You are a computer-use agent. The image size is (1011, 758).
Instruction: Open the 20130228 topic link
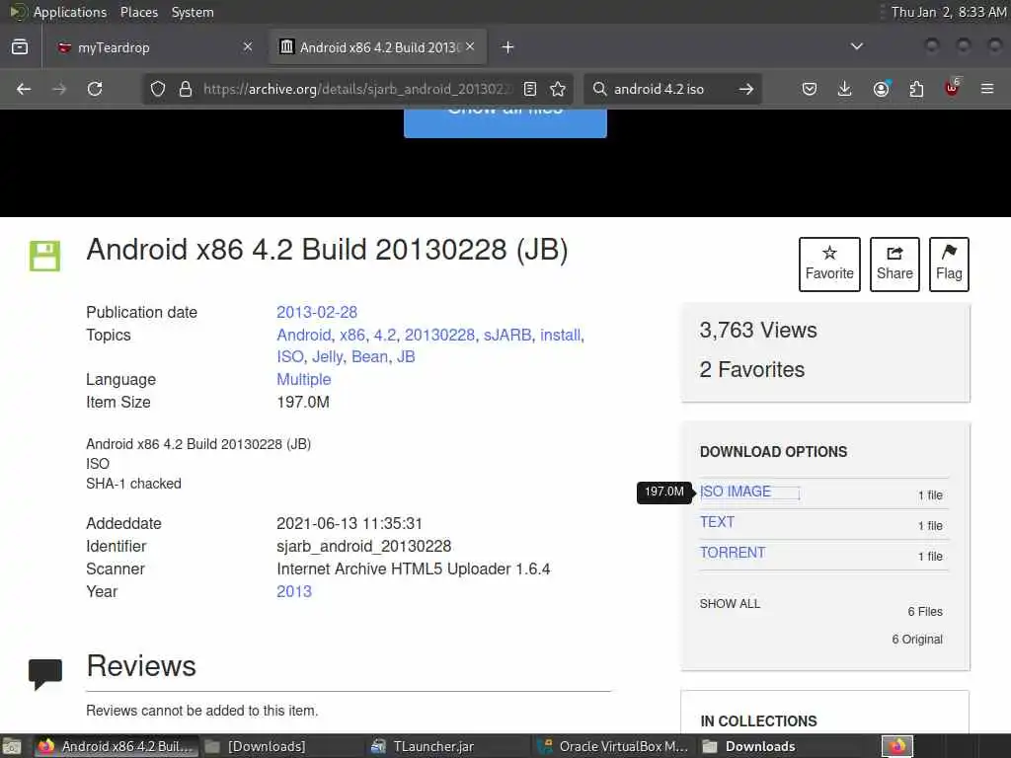click(x=439, y=336)
